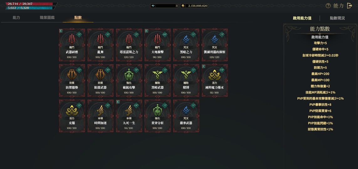
Task: Select the 武器研磨 battle skill card
Action: [x=72, y=45]
